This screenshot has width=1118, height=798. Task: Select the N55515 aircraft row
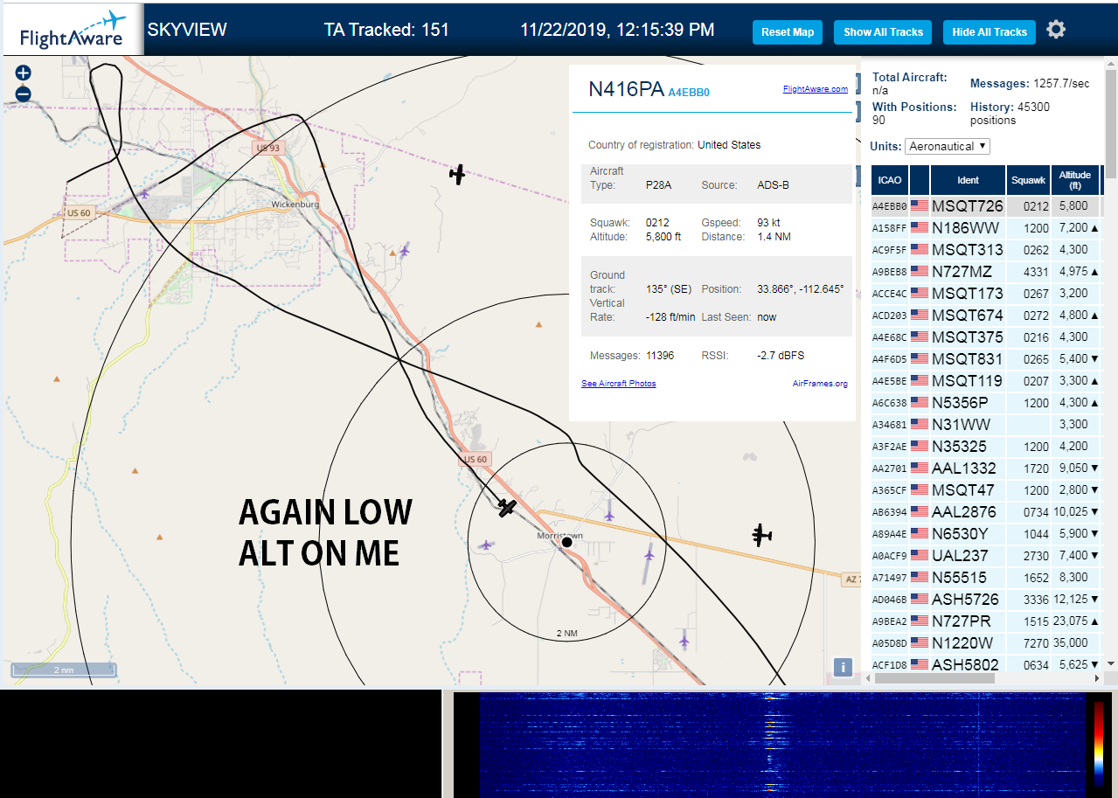pyautogui.click(x=985, y=578)
